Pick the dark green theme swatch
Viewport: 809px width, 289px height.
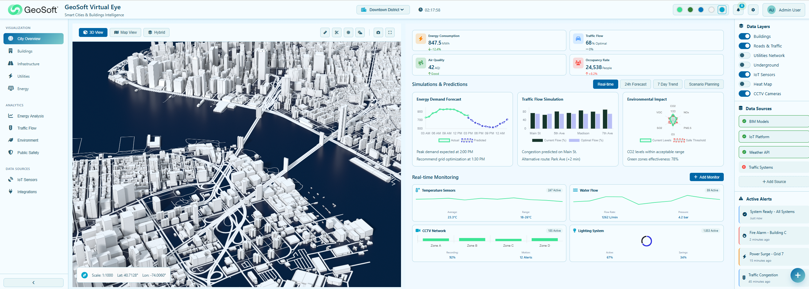[x=690, y=10]
